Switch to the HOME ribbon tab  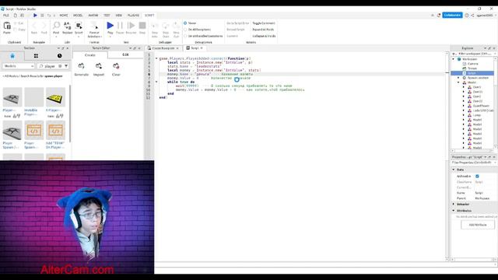64,16
